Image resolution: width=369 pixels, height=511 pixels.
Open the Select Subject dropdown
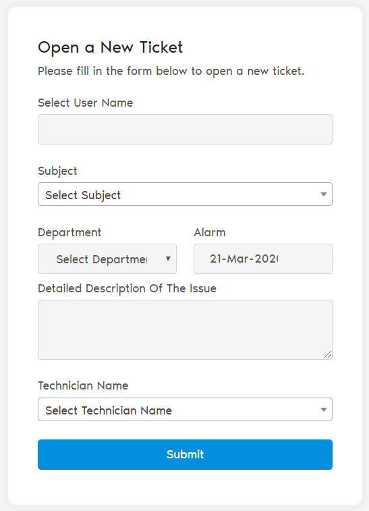tap(185, 194)
